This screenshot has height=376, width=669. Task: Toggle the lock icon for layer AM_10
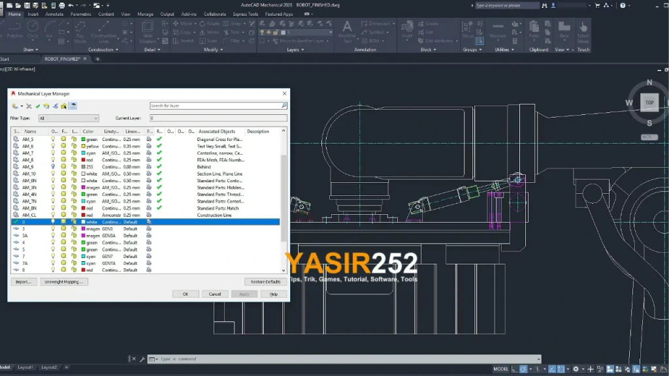pyautogui.click(x=74, y=174)
